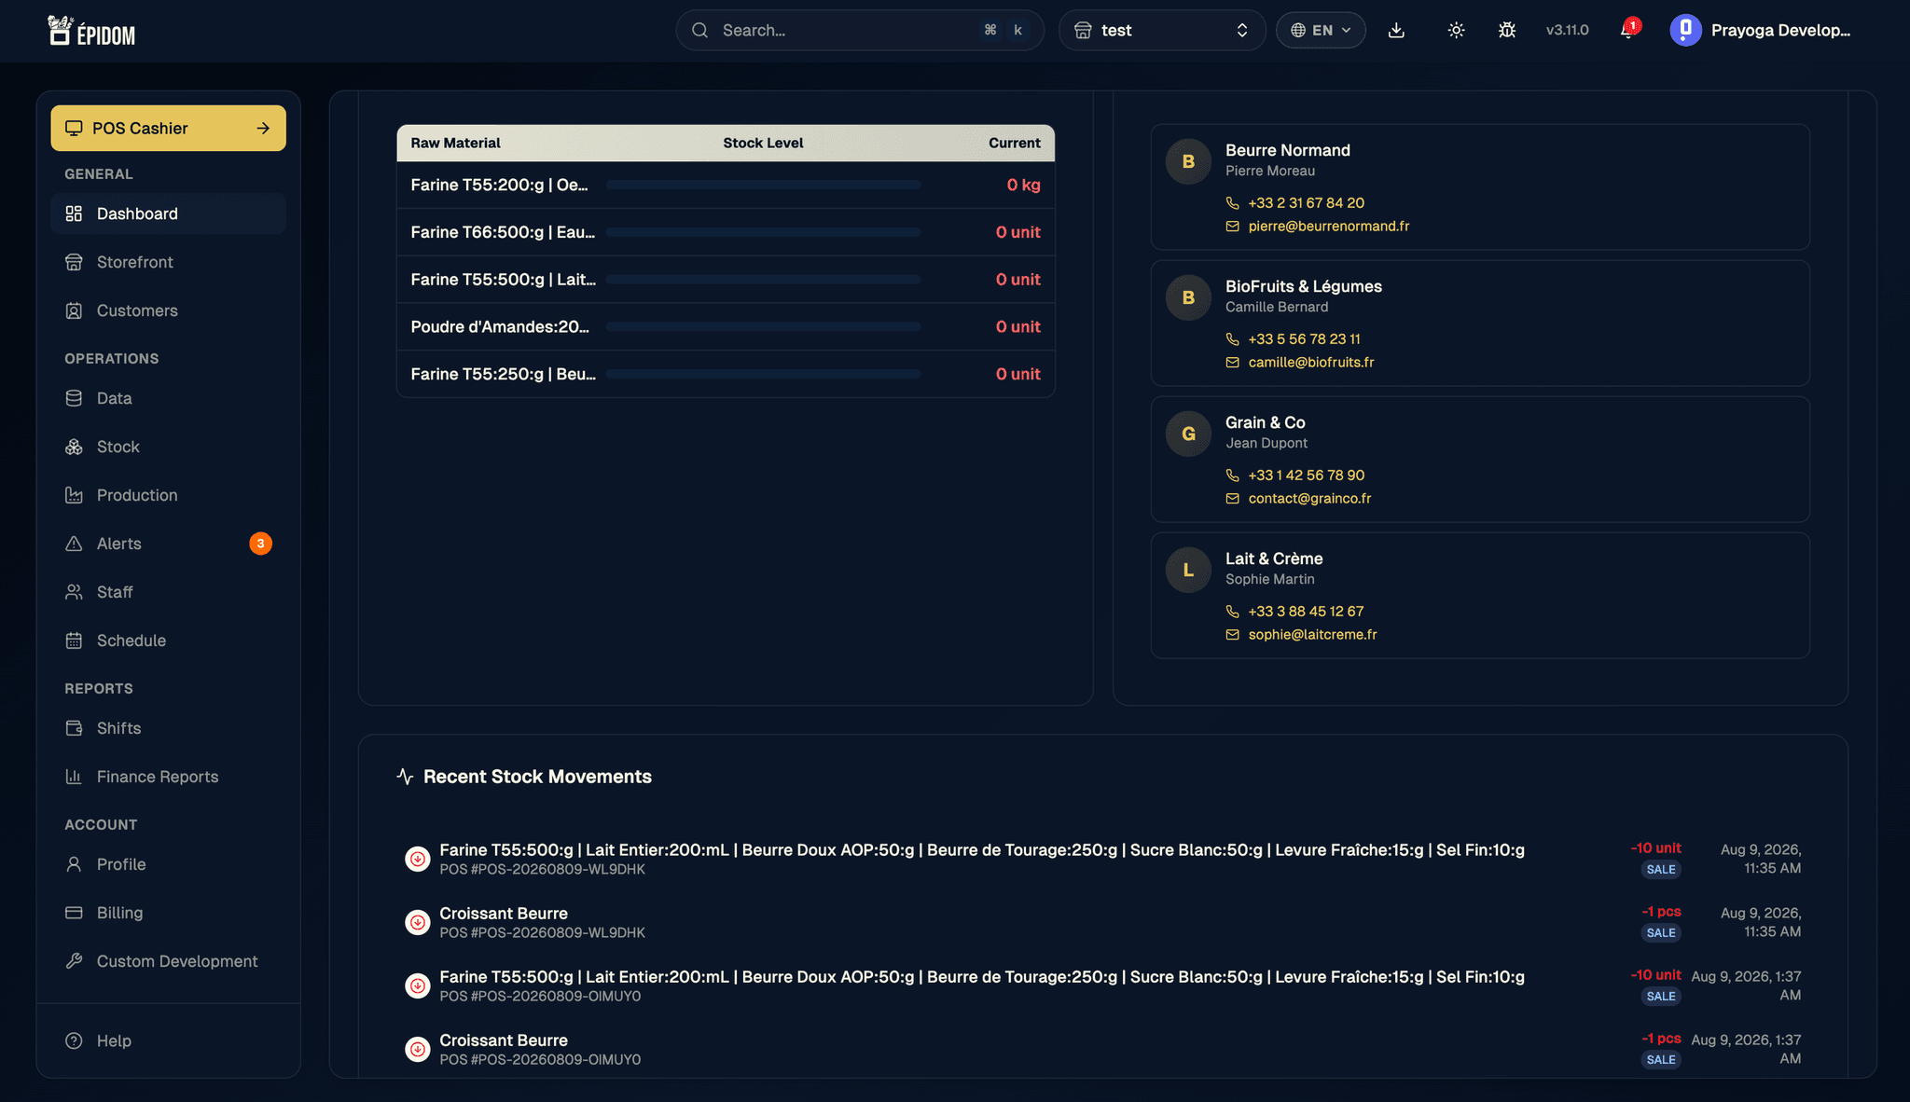Image resolution: width=1910 pixels, height=1102 pixels.
Task: Click the Grain & Co 'G' avatar
Action: pyautogui.click(x=1188, y=434)
